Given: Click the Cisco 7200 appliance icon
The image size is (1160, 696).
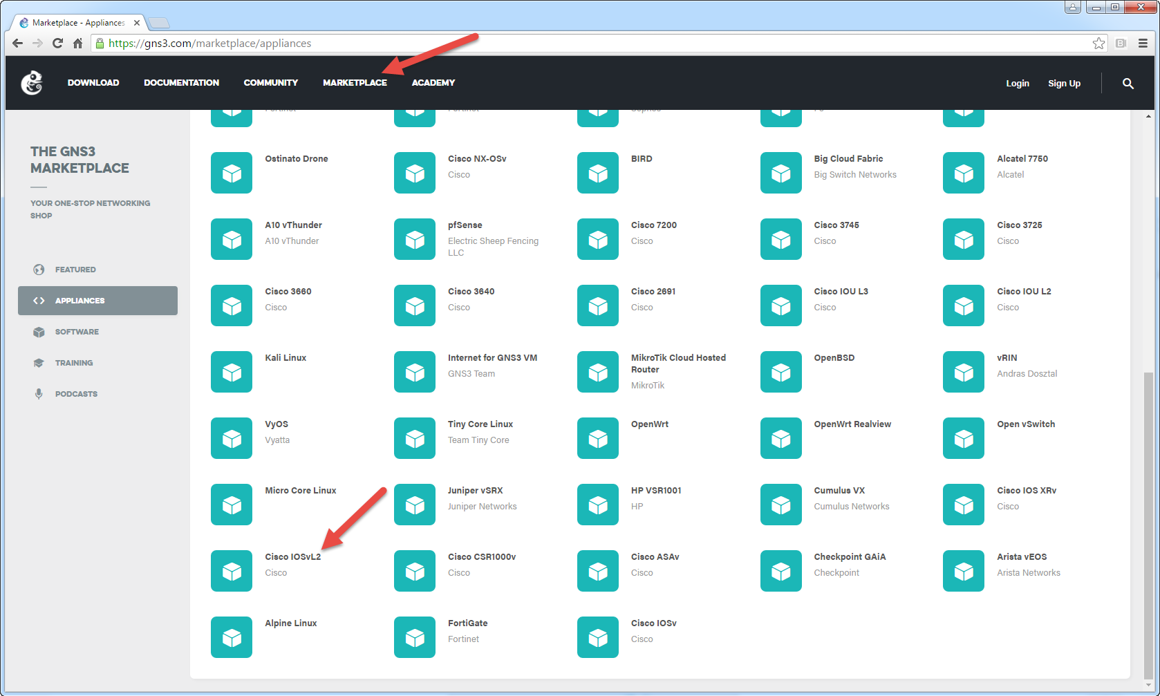Looking at the screenshot, I should click(598, 239).
